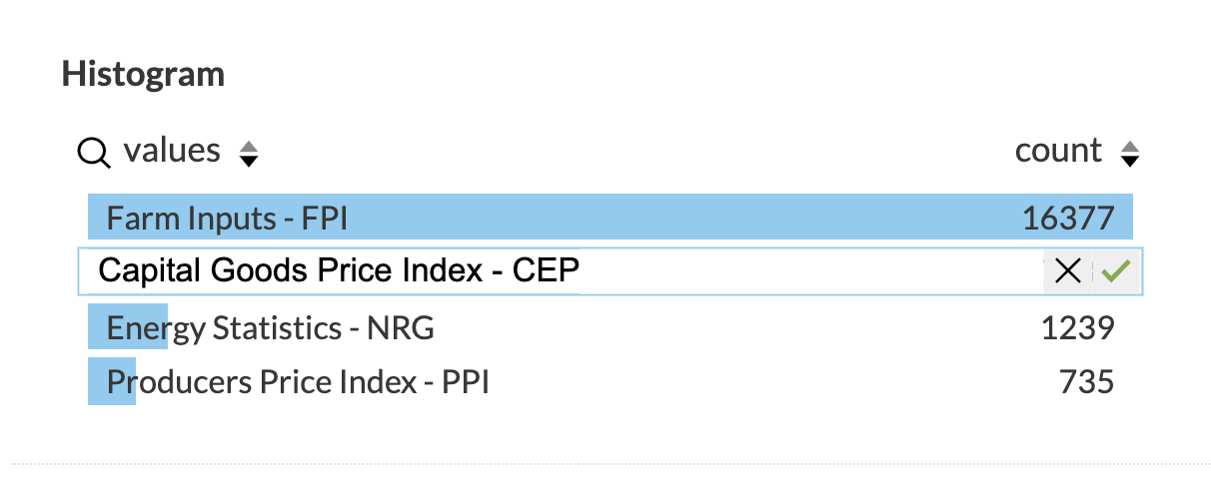1211x477 pixels.
Task: Click the count column header
Action: point(1058,151)
